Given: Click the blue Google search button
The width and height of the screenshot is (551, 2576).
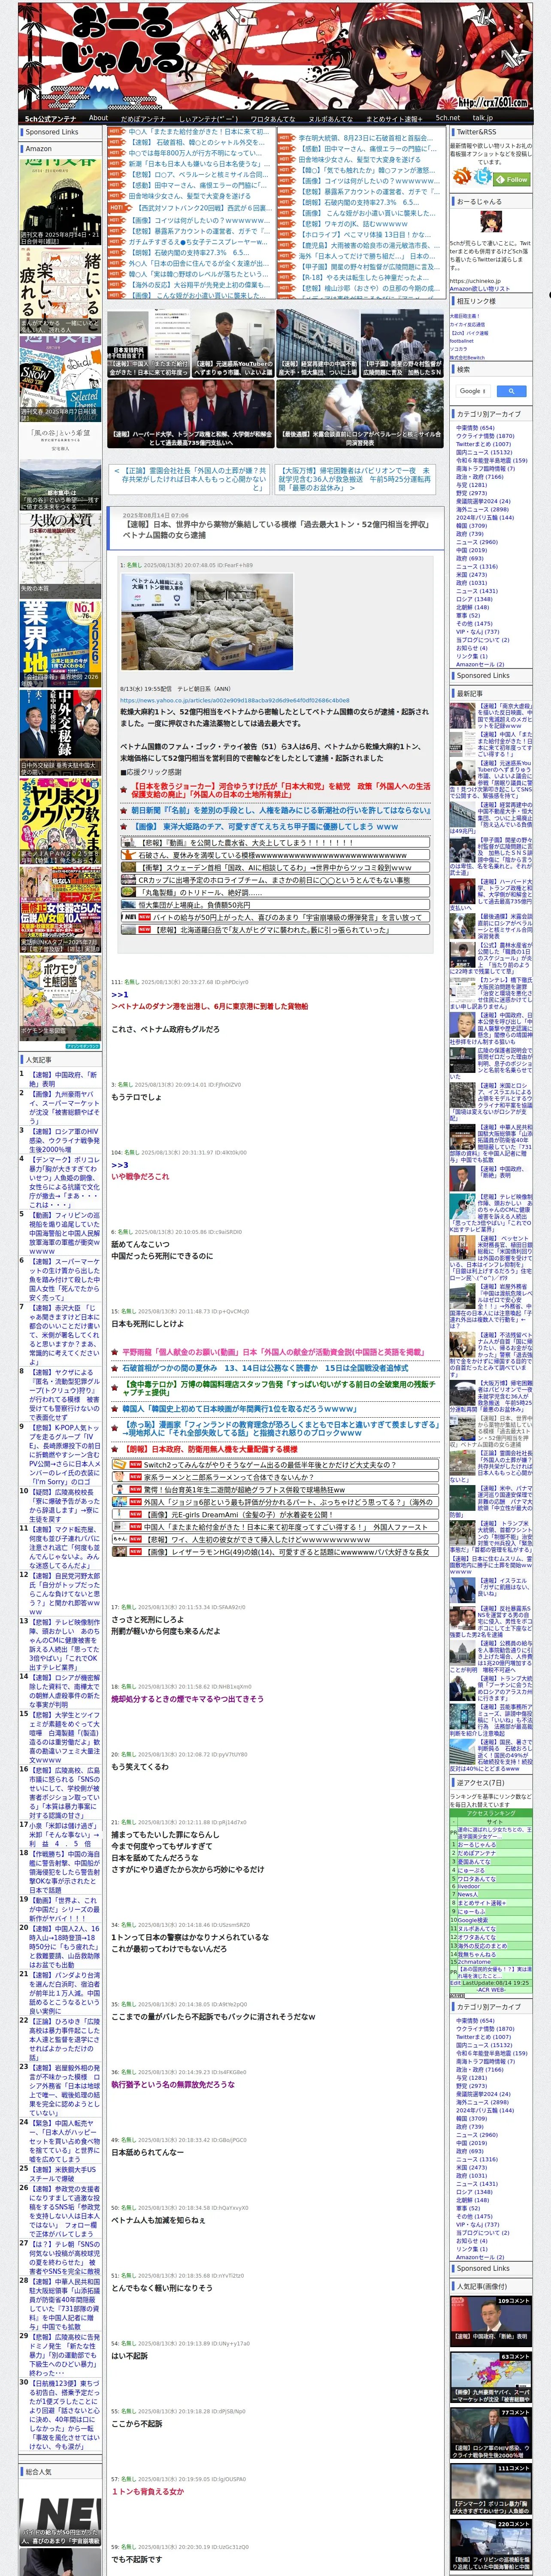Looking at the screenshot, I should [x=511, y=391].
